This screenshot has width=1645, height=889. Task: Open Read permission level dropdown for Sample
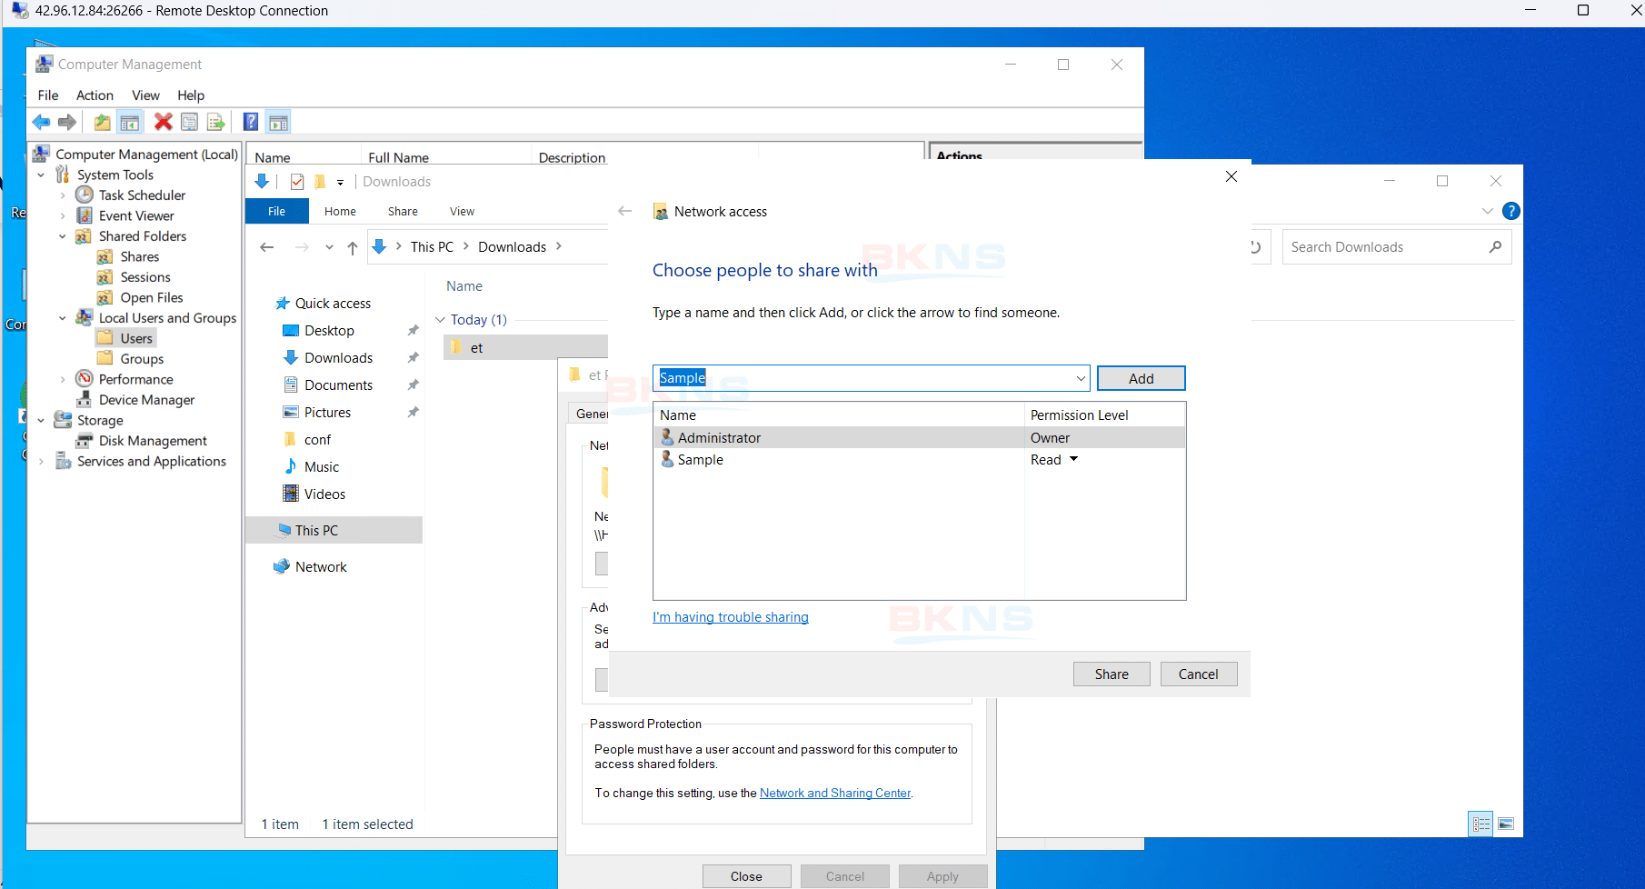point(1073,460)
